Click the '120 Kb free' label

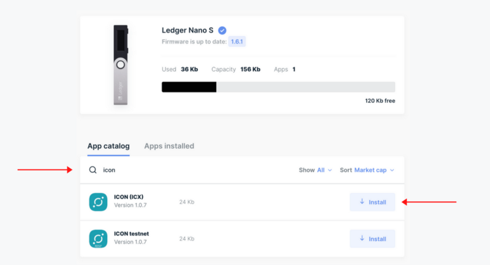380,101
